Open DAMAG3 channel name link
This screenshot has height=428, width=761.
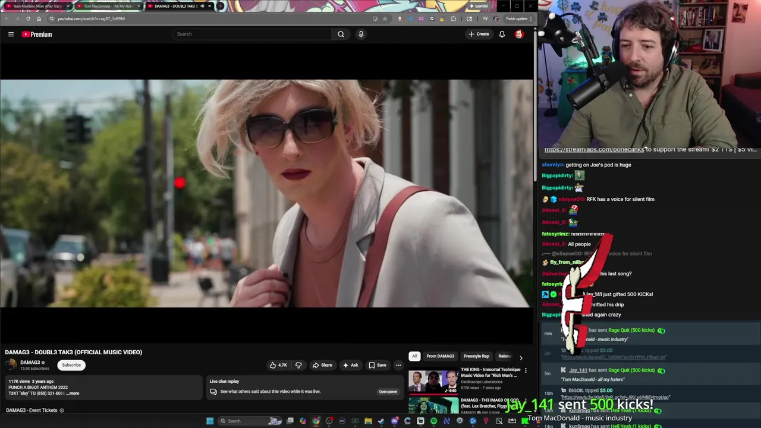coord(30,363)
